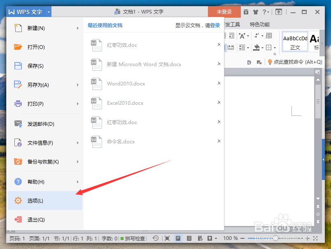Open the shading color dropdown arrow

pos(262,48)
